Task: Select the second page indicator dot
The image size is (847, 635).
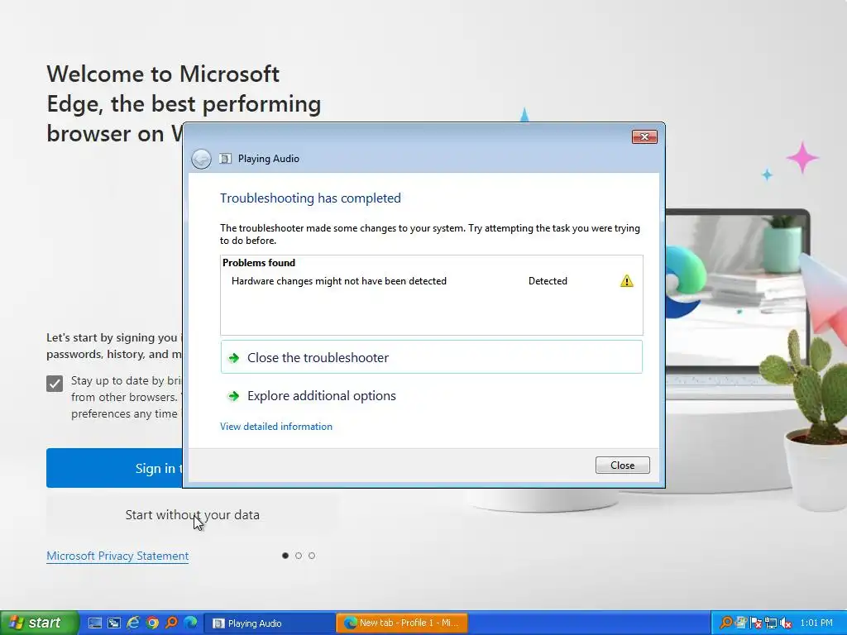Action: [x=298, y=556]
